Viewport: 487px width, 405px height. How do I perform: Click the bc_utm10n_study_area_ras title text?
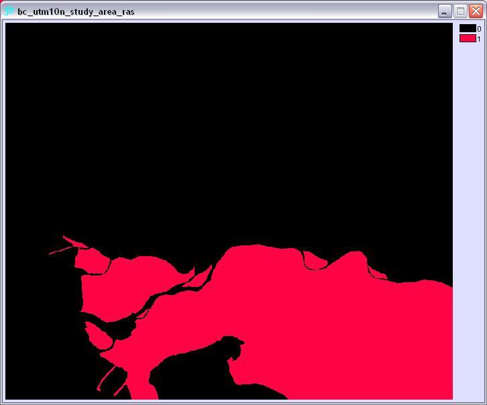click(76, 11)
